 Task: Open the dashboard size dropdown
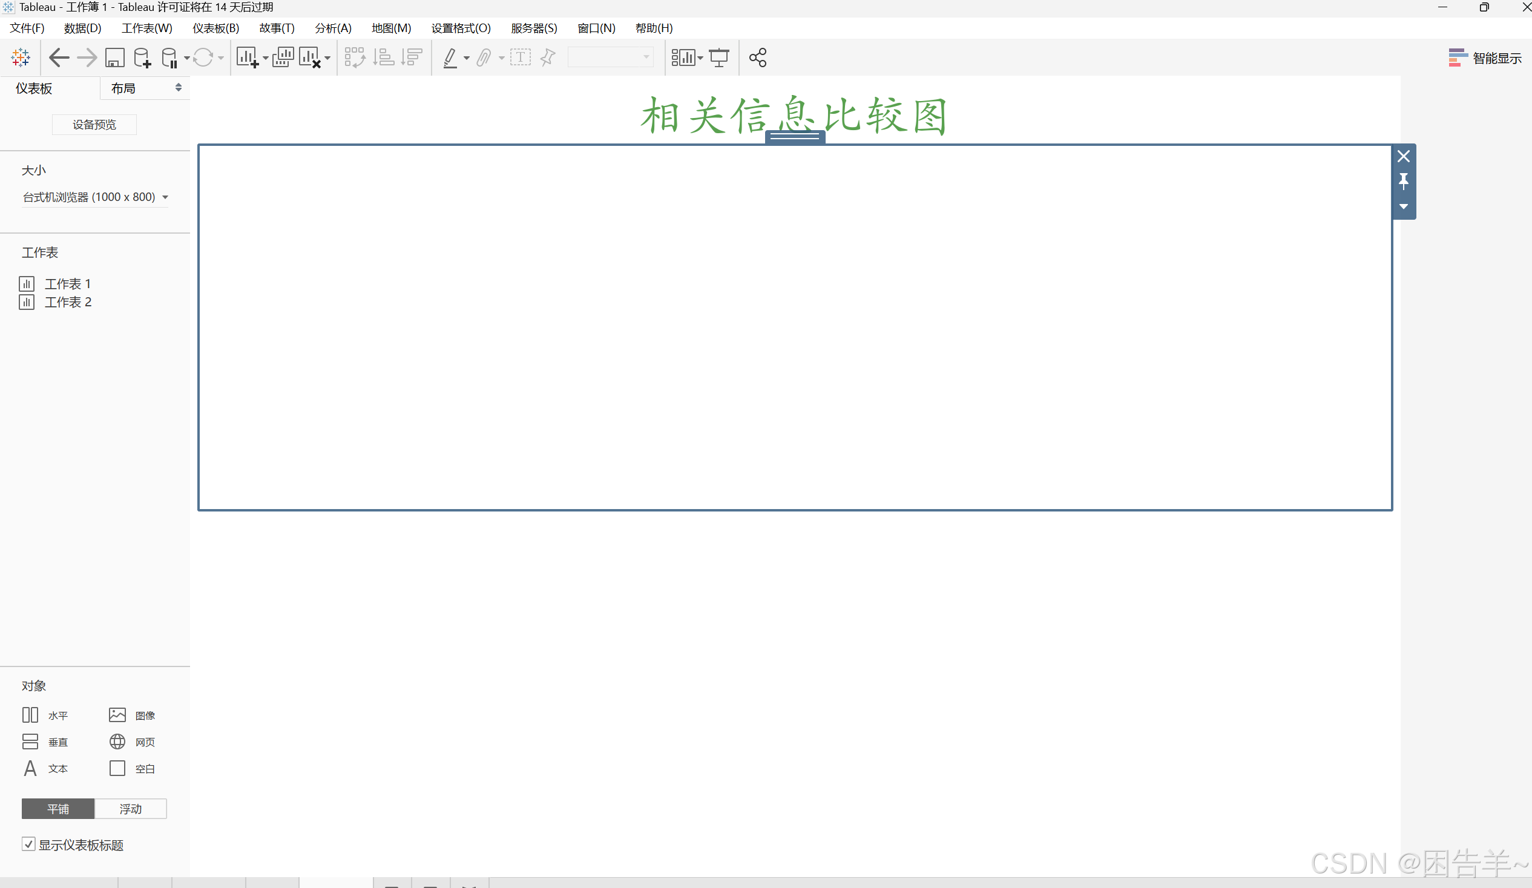[95, 197]
